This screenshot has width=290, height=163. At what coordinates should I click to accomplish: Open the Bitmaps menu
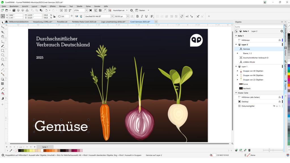click(63, 6)
